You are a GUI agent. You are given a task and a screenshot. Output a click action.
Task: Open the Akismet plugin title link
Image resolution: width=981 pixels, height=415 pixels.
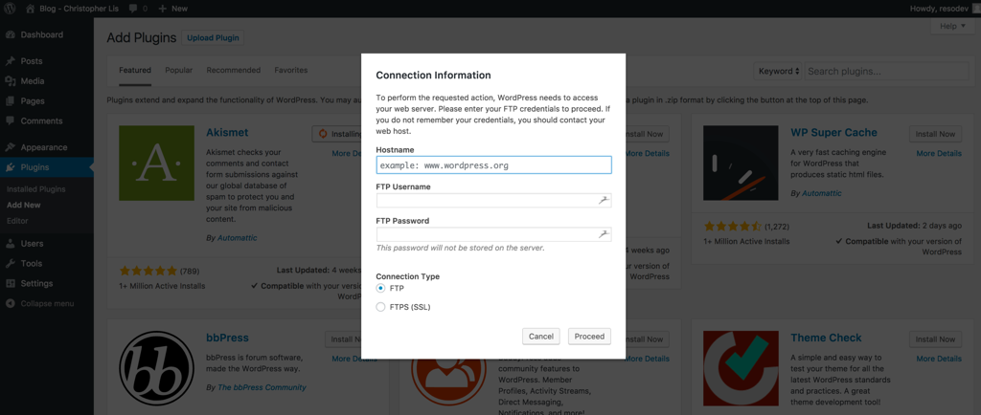tap(227, 132)
